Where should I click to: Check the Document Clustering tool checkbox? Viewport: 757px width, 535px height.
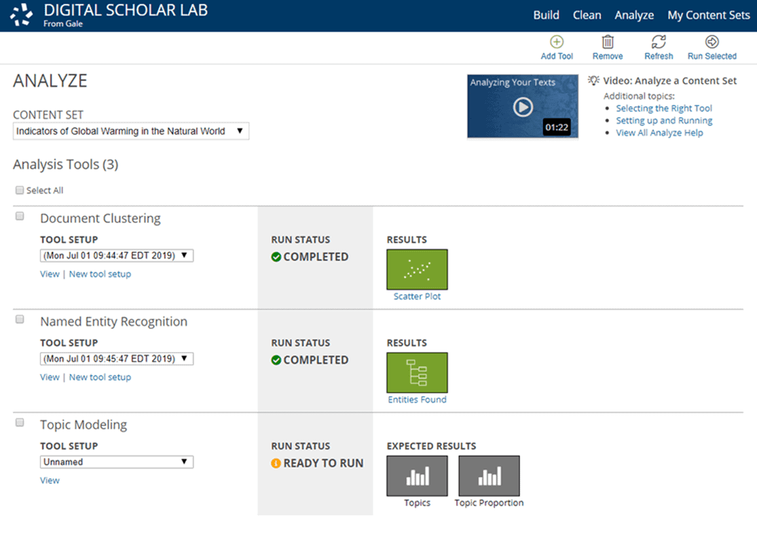click(x=19, y=215)
